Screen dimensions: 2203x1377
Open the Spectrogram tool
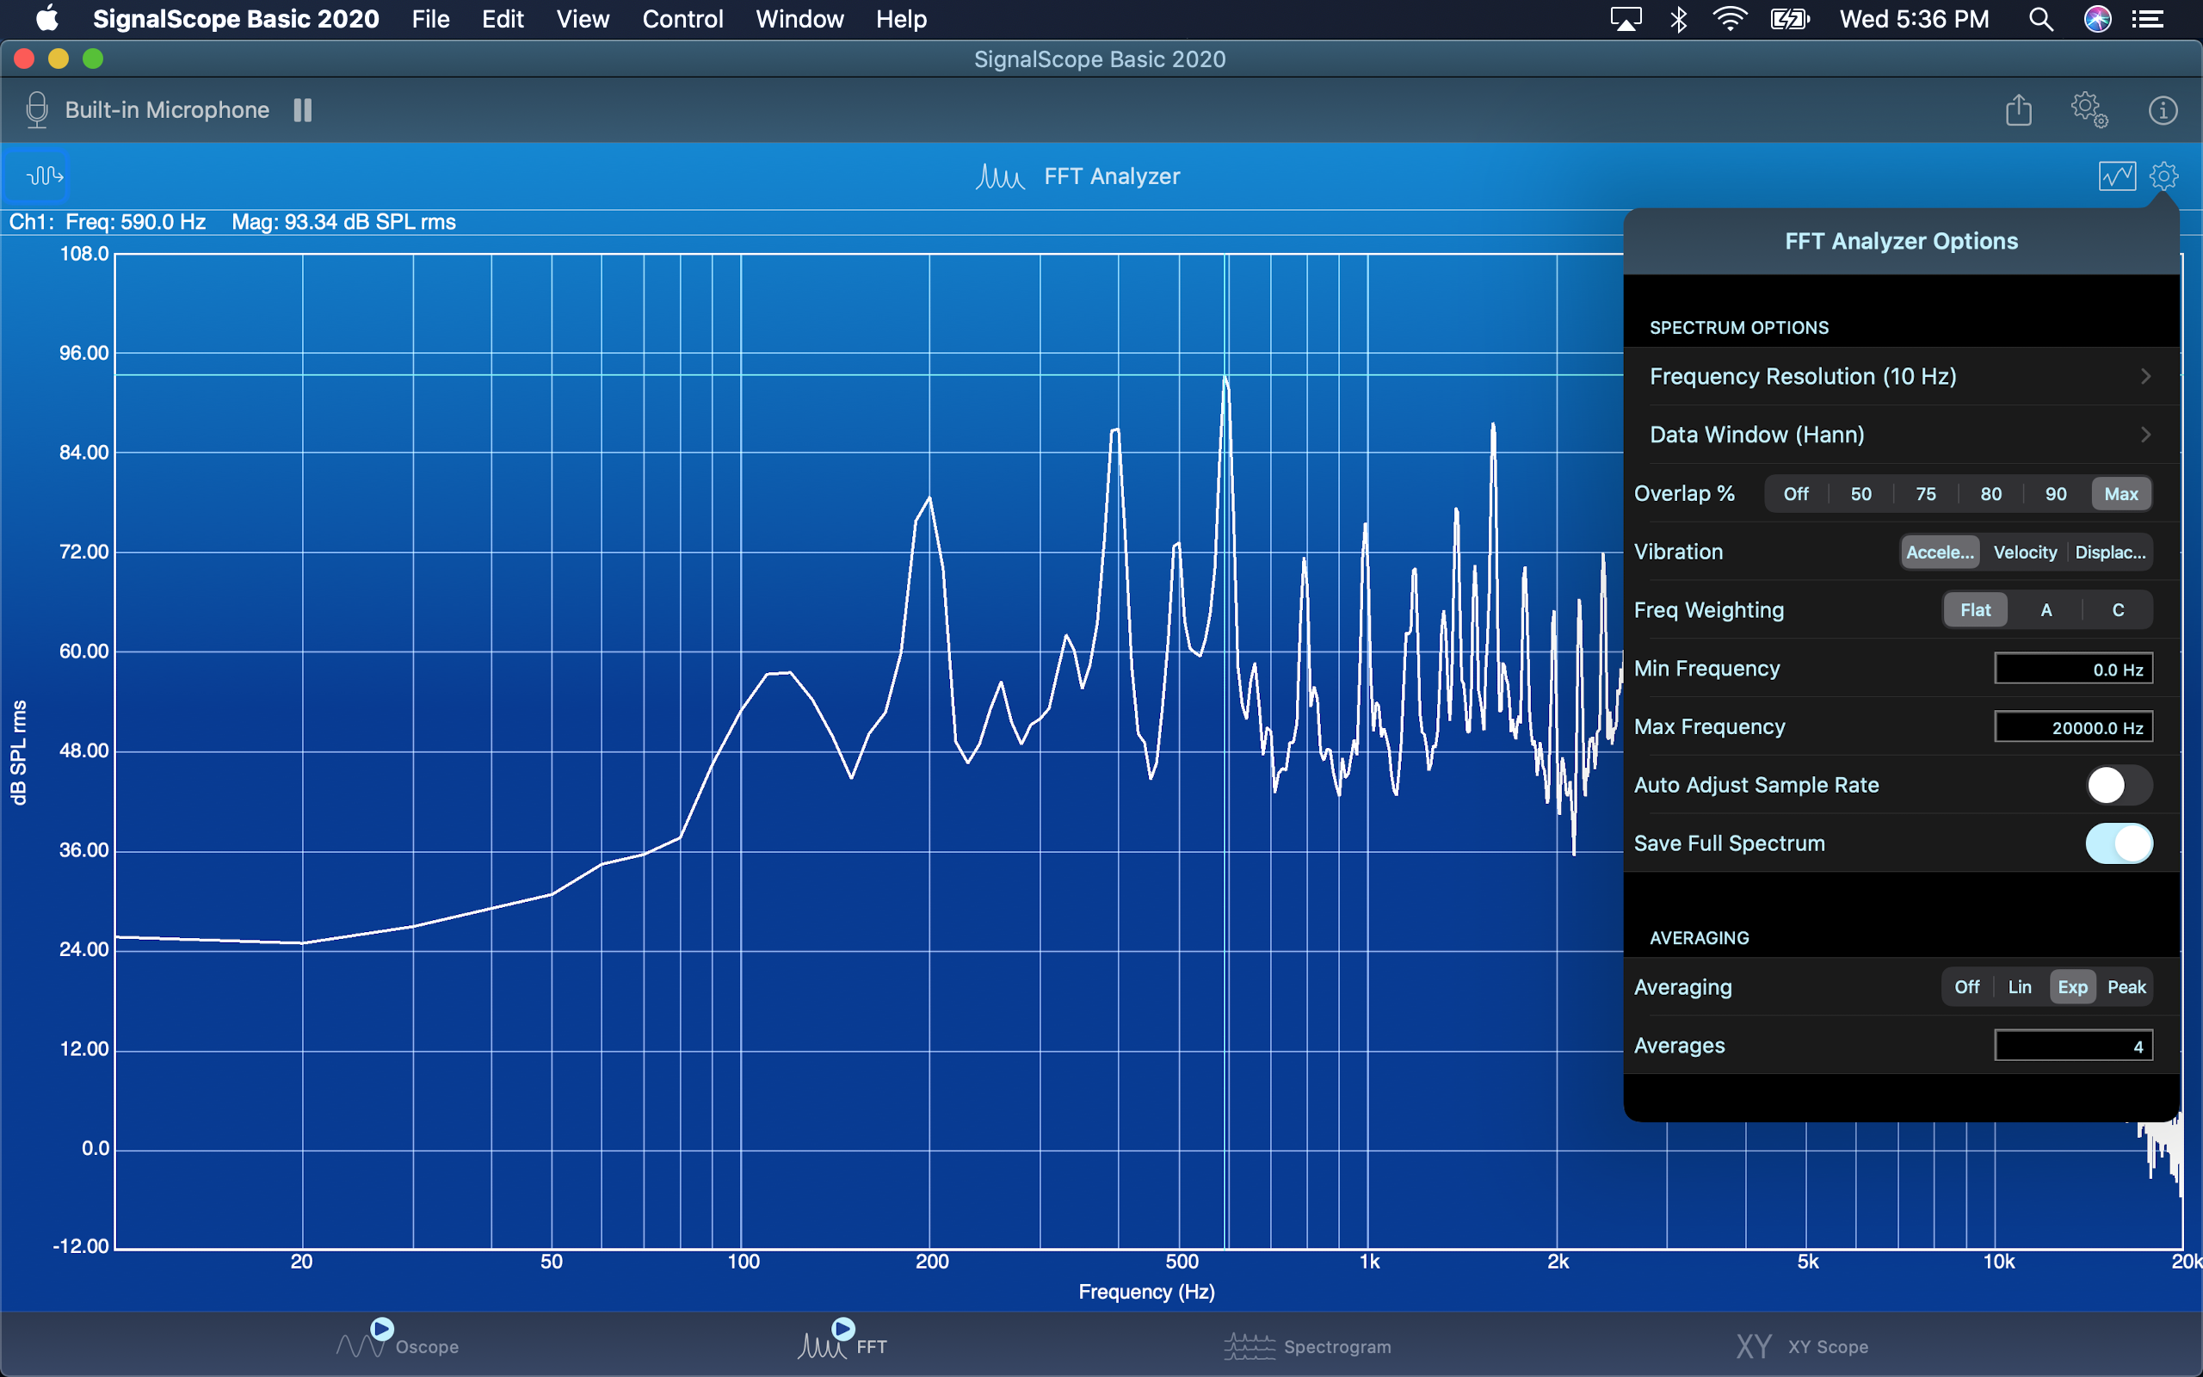1307,1345
